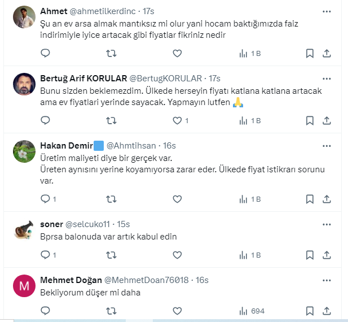The height and width of the screenshot is (322, 348).
Task: Retweet Mehmet Doğan's tweet
Action: [112, 311]
